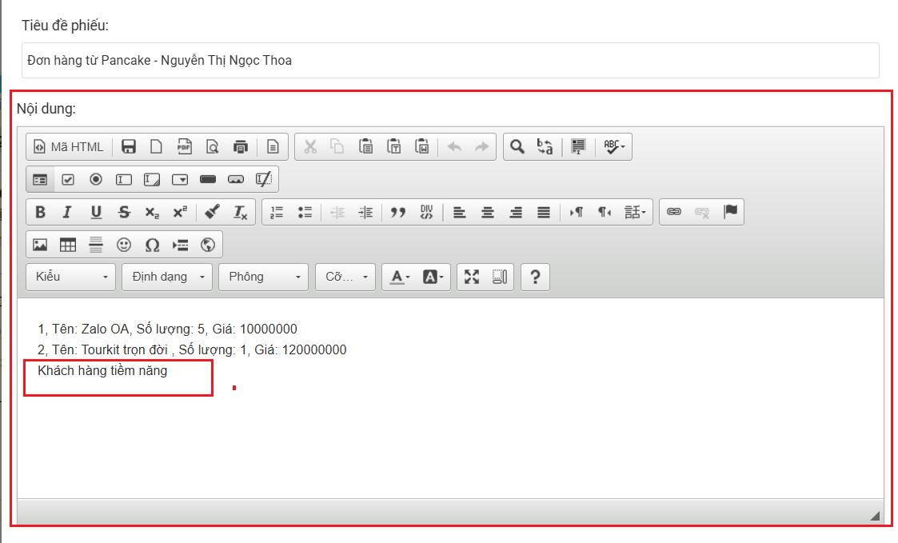Insert a checkbox form element
Screen dimensions: 898x543
68,179
